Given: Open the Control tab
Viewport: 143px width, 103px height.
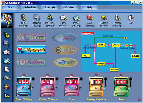Looking at the screenshot, I should pos(70,7).
